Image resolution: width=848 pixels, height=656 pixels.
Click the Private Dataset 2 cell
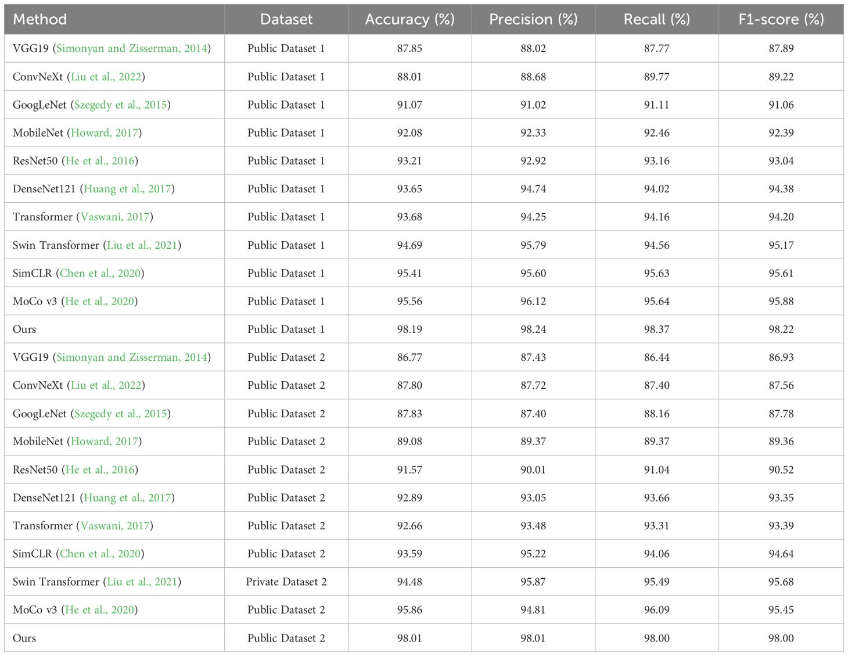tap(286, 582)
